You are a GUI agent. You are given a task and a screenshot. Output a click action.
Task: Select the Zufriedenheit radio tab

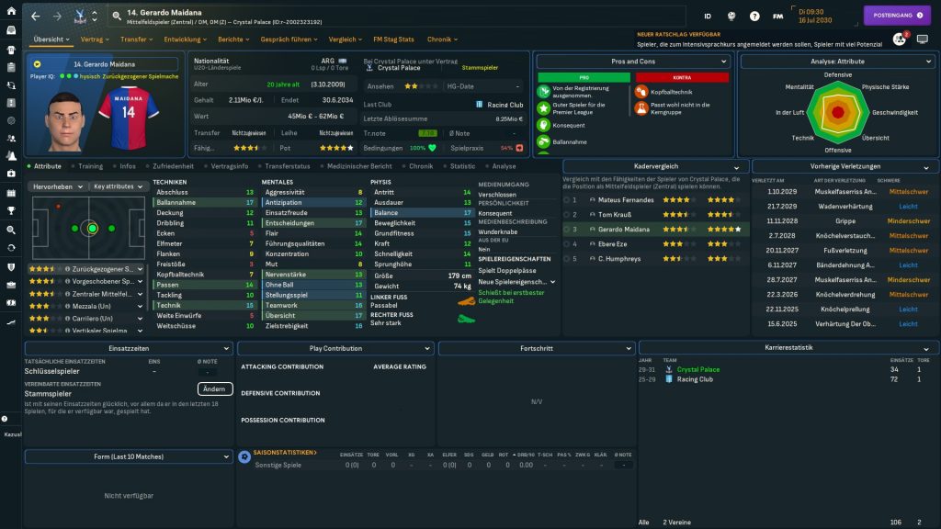(171, 167)
